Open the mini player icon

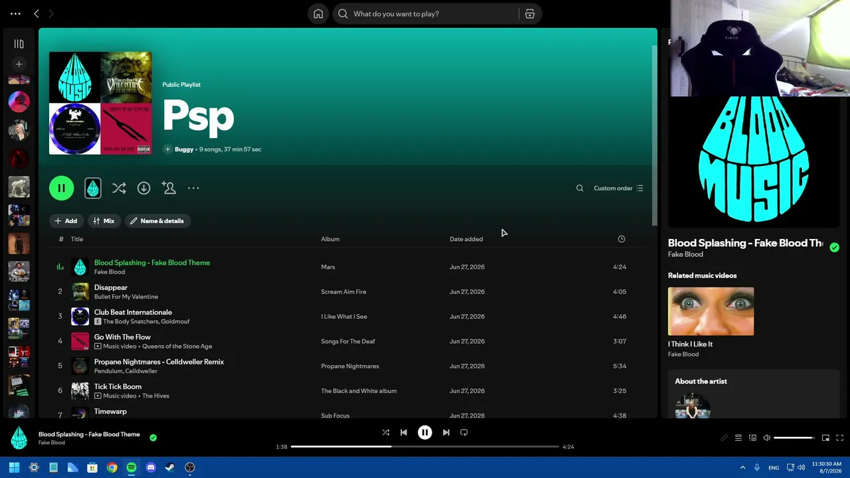[825, 438]
